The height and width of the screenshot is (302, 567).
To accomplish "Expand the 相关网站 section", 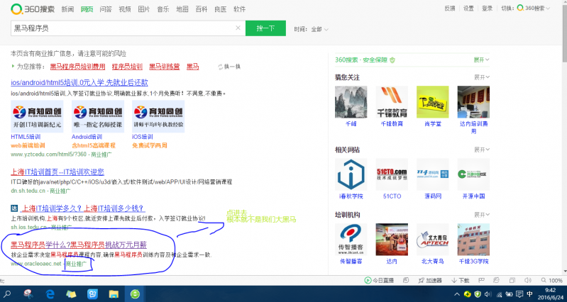I will [483, 150].
